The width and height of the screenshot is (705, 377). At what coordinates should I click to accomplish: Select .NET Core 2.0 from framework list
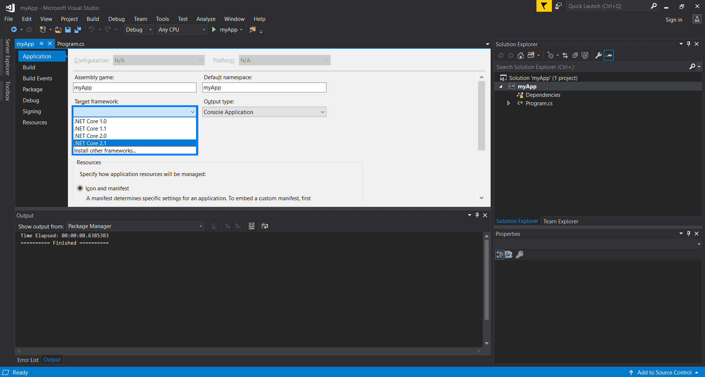tap(91, 136)
